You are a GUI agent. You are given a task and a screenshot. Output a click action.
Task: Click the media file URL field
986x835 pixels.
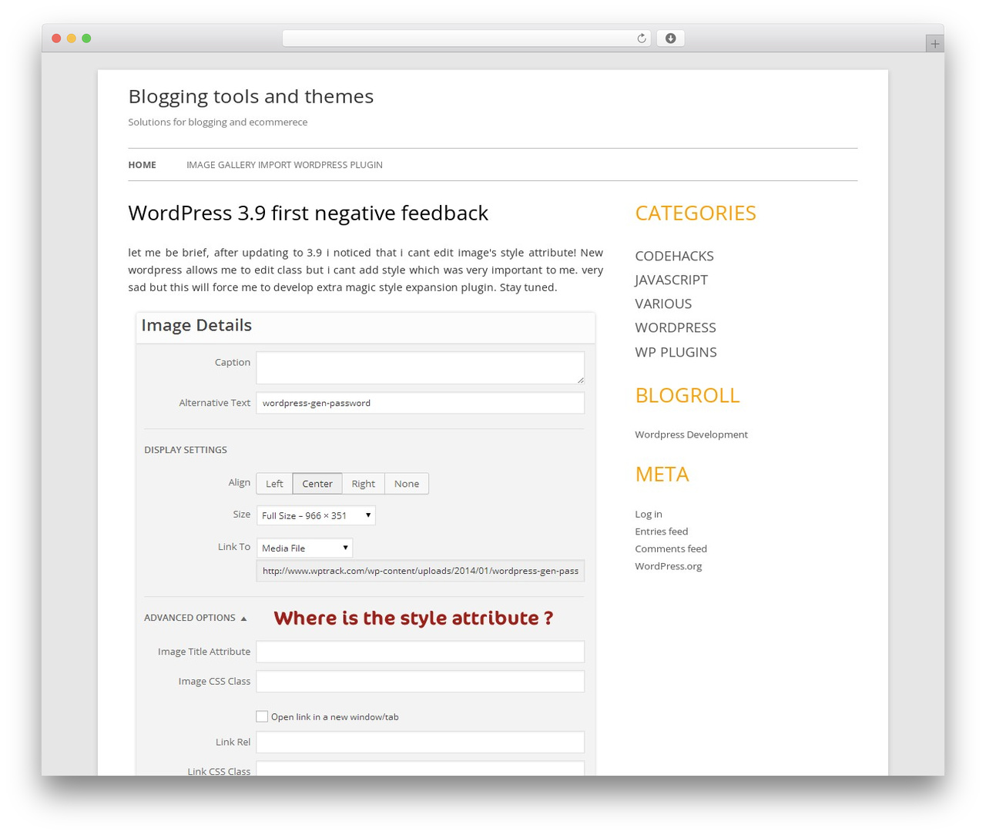(420, 571)
